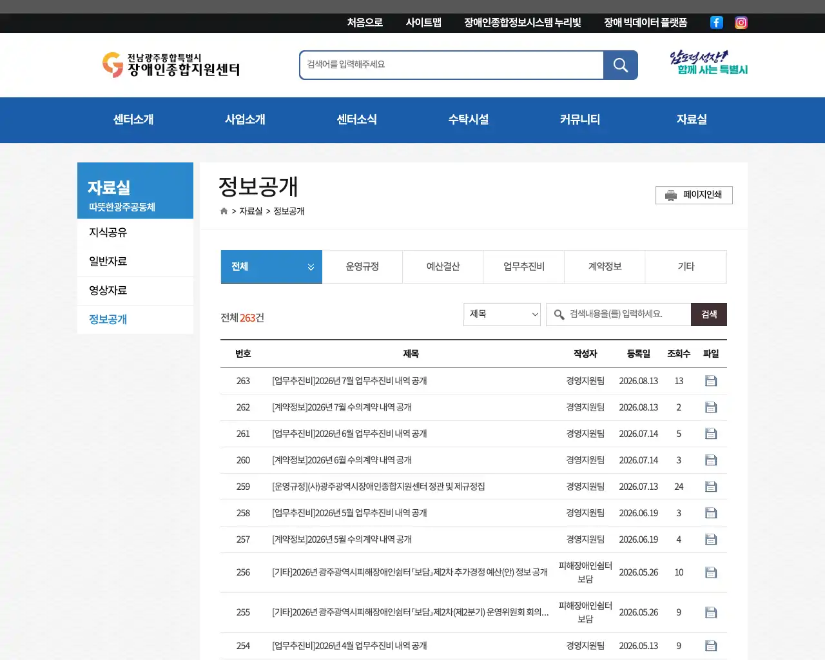Select the 기타 tab
Viewport: 825px width, 660px height.
point(686,267)
